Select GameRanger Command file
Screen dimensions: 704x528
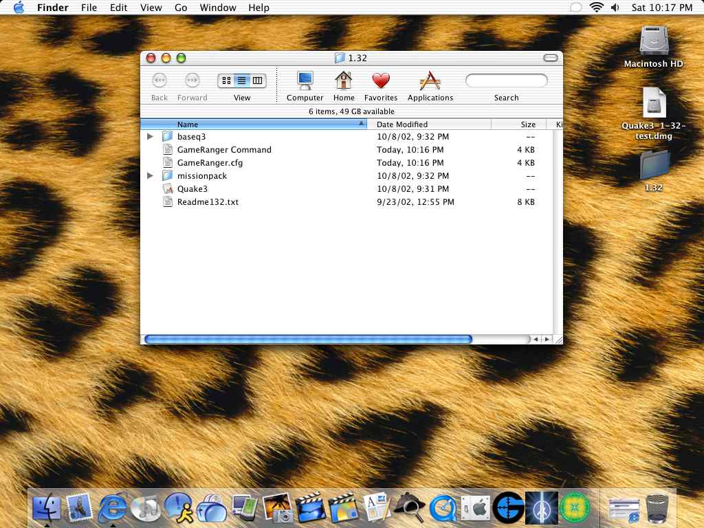[347, 149]
